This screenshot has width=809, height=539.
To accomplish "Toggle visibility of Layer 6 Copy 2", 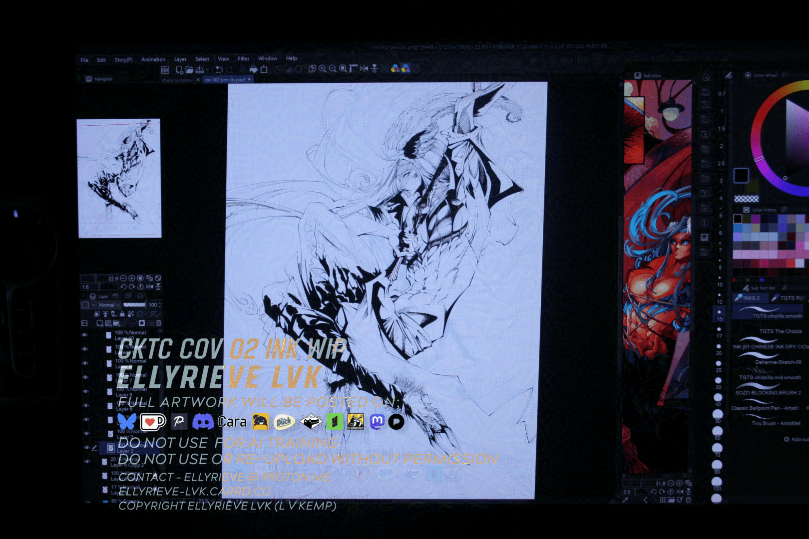I will pyautogui.click(x=87, y=462).
